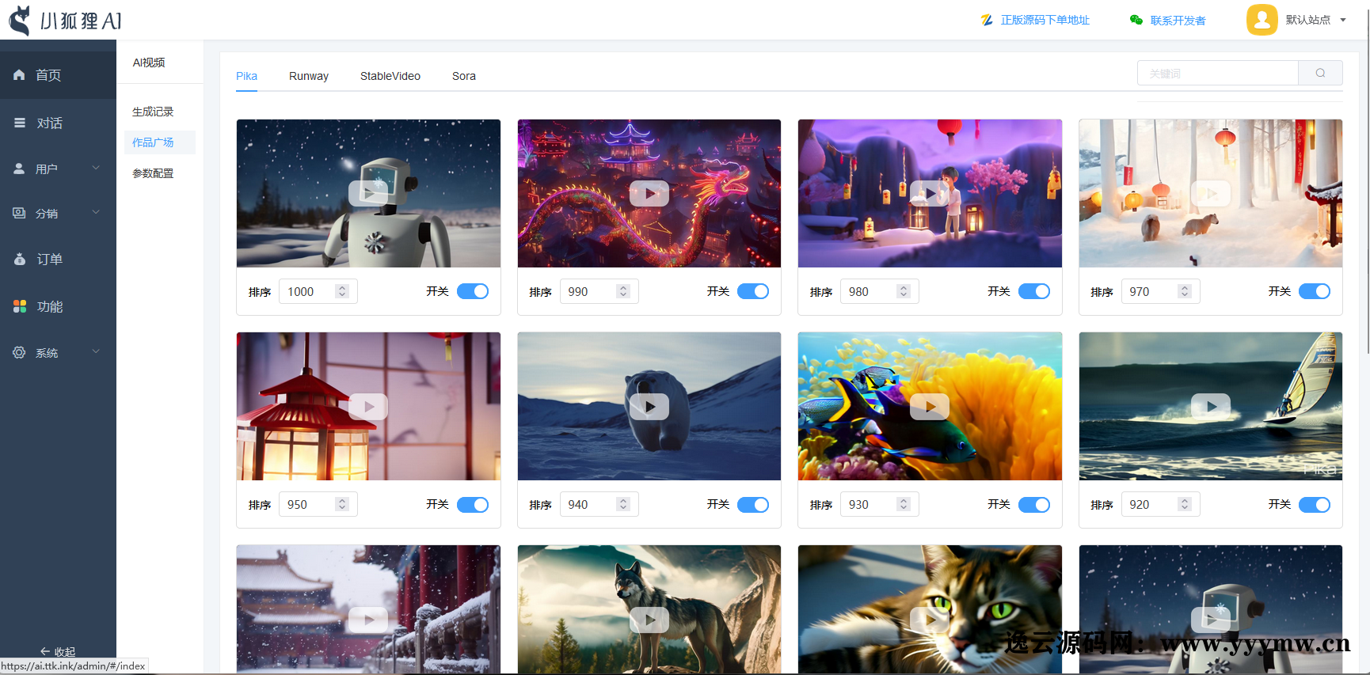Screen dimensions: 1370x675
Task: Play the lantern boy video ranked 980
Action: (x=930, y=193)
